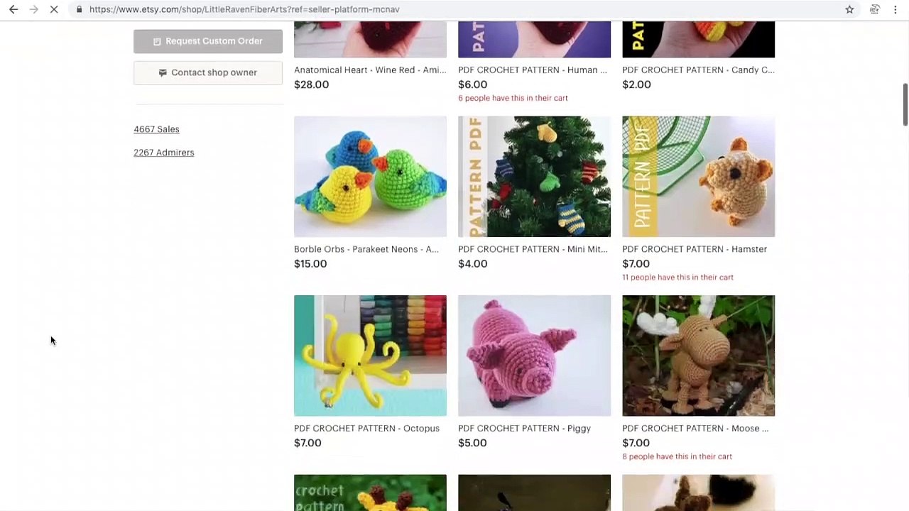Image resolution: width=909 pixels, height=511 pixels.
Task: Click the page vertical scrollbar thumb
Action: (905, 104)
